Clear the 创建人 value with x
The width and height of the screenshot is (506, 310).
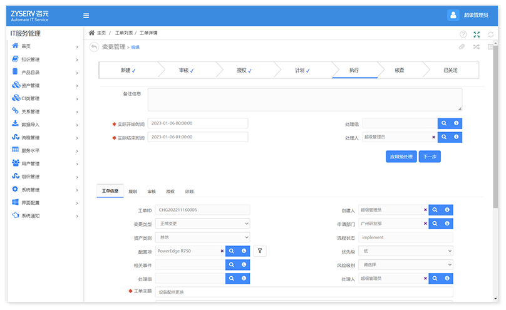point(425,210)
